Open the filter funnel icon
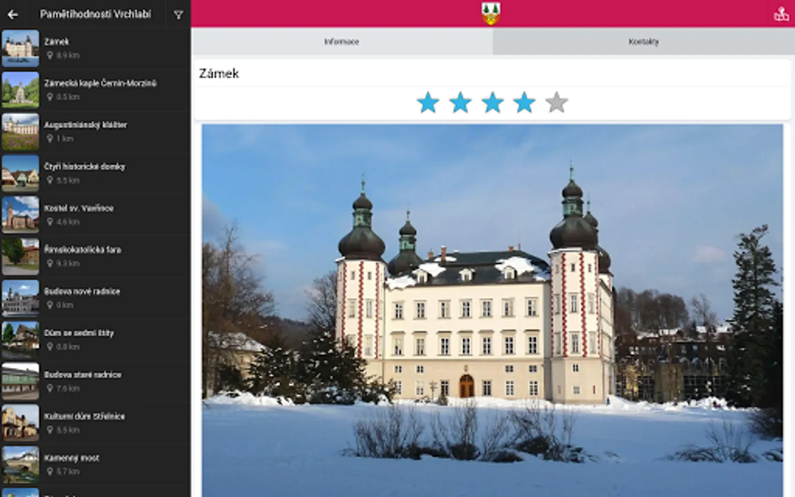The height and width of the screenshot is (497, 795). [x=178, y=15]
